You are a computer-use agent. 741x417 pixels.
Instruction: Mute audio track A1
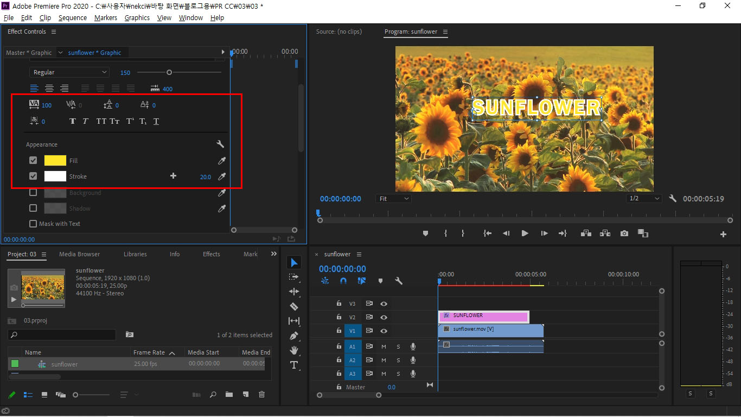[384, 346]
